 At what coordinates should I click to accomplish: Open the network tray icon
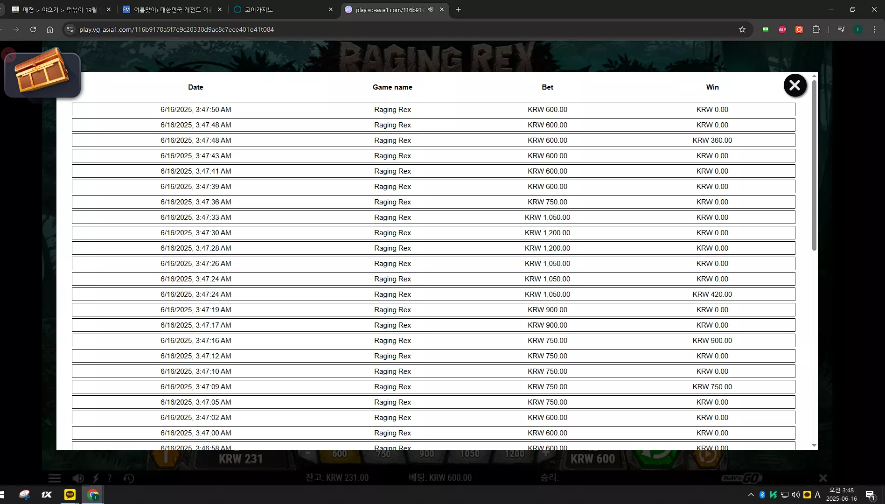tap(785, 495)
